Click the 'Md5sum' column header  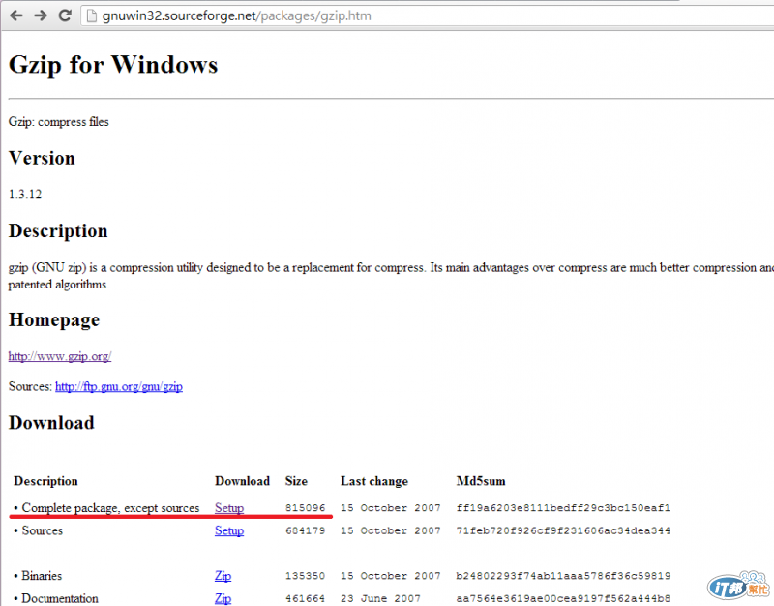(481, 481)
